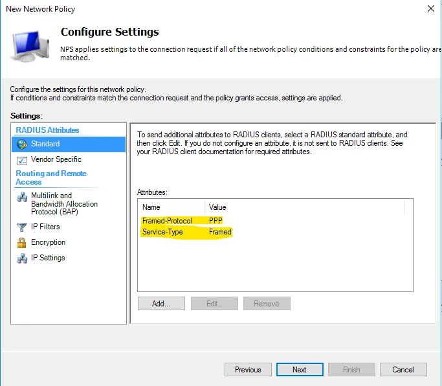Select the Standard settings item

[x=69, y=144]
